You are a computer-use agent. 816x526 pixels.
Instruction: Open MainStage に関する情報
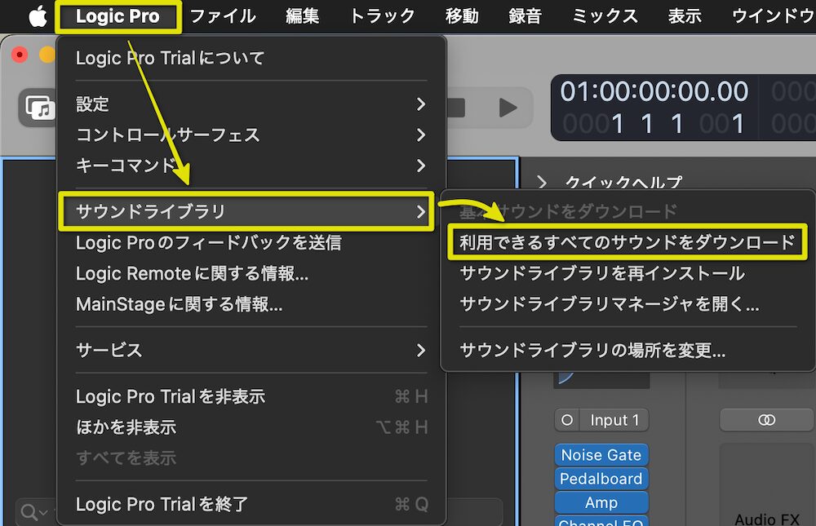(251, 304)
